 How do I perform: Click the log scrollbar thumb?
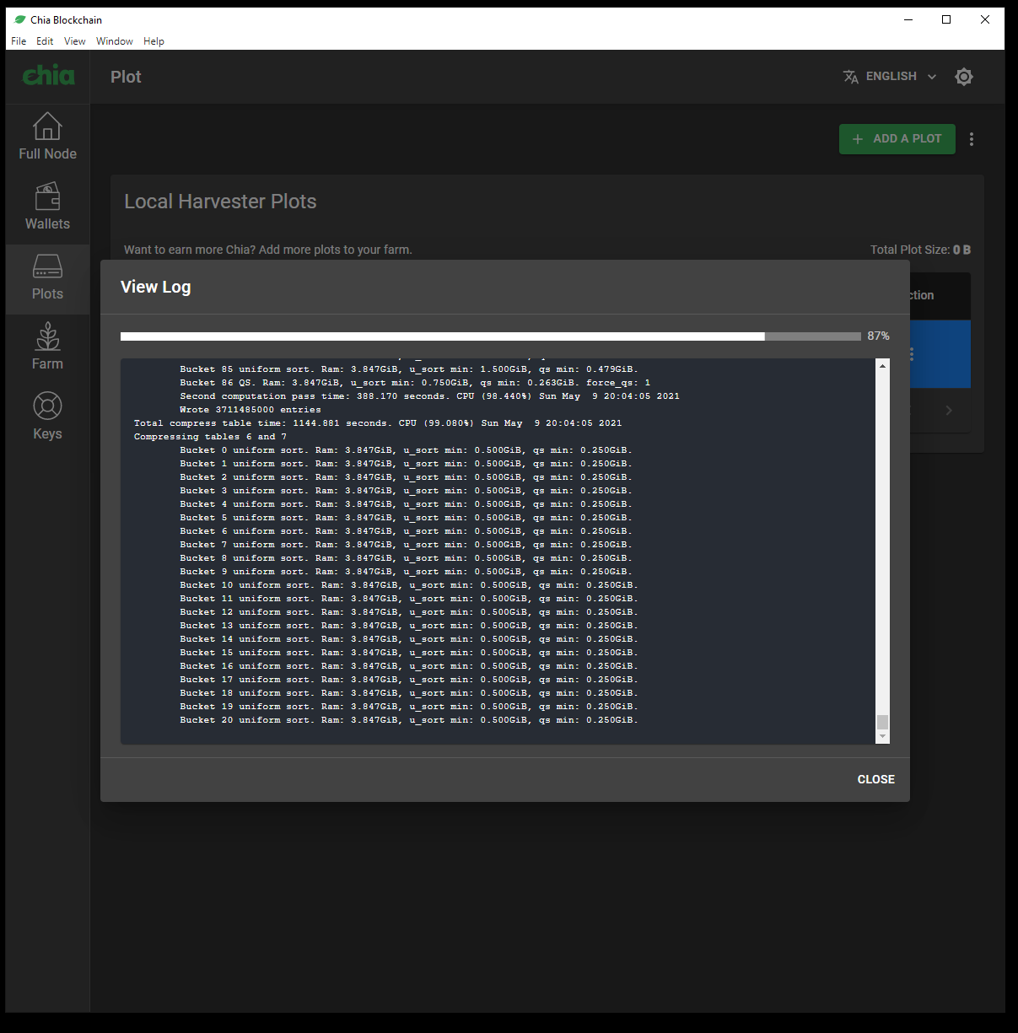pos(883,724)
